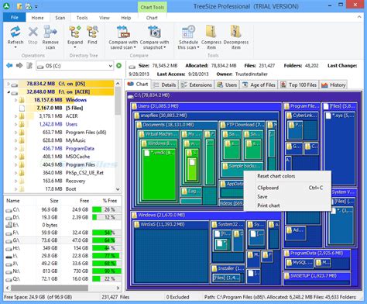Expand the MSOCache folder node

tap(15, 157)
